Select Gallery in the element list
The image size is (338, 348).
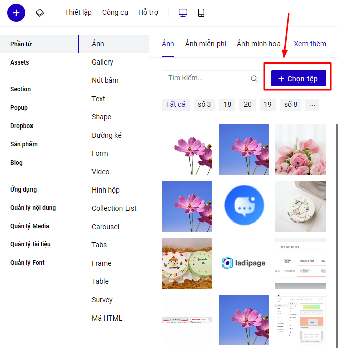[x=102, y=62]
